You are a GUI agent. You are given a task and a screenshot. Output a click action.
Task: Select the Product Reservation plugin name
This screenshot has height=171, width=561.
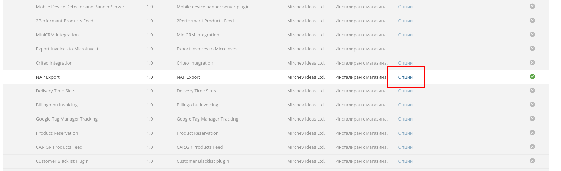click(x=57, y=133)
